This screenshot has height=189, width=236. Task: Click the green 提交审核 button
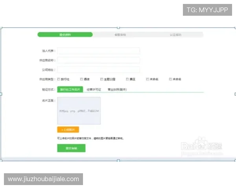(x=71, y=148)
